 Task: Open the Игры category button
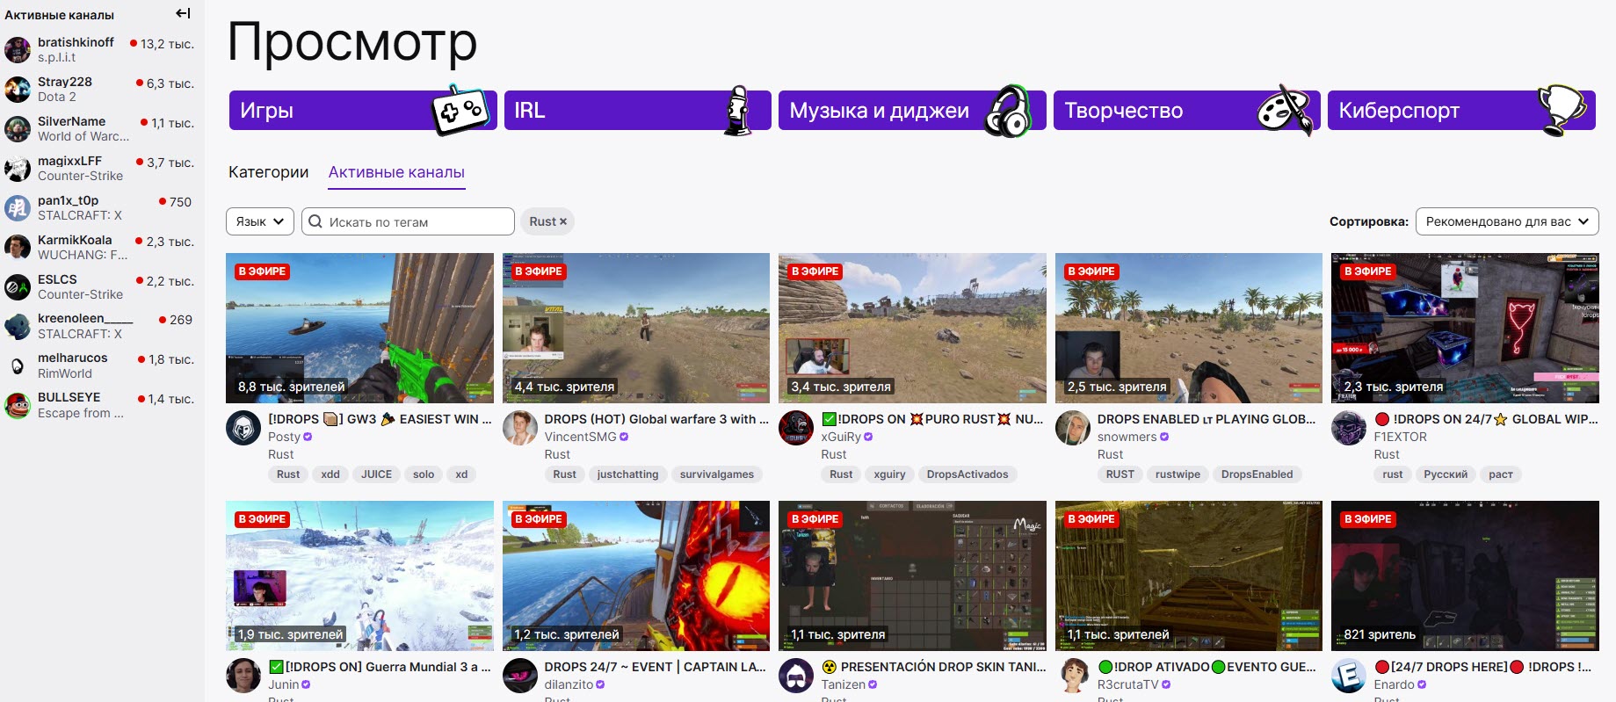click(362, 111)
